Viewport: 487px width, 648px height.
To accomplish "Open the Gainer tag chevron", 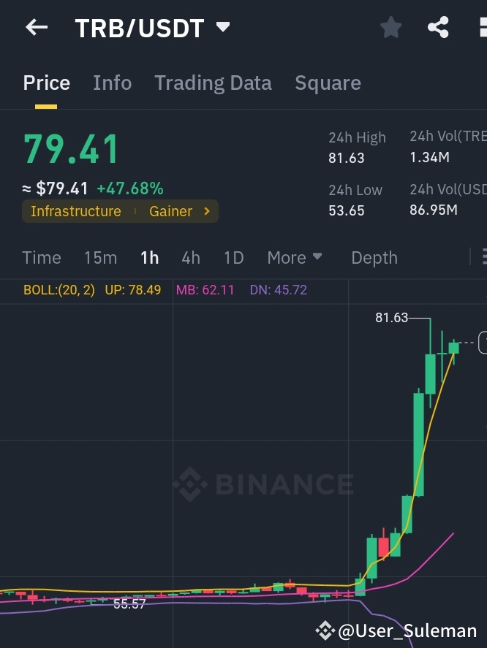I will (x=205, y=211).
